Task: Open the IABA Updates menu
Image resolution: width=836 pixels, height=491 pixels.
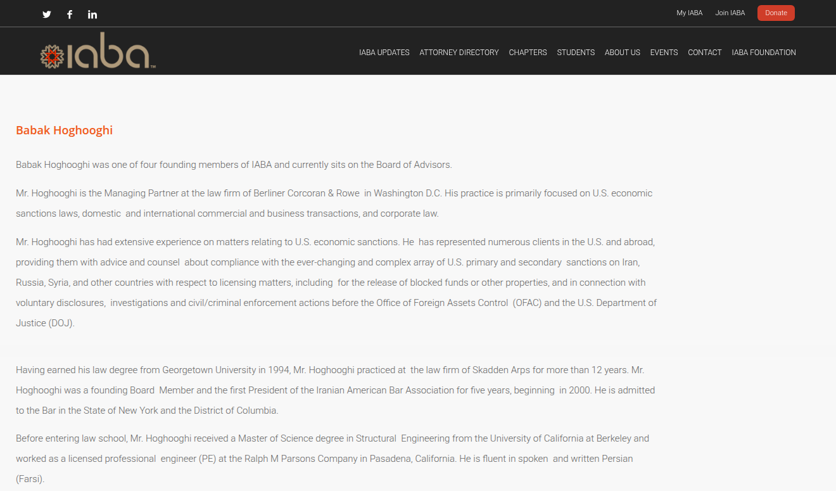Action: click(x=384, y=53)
